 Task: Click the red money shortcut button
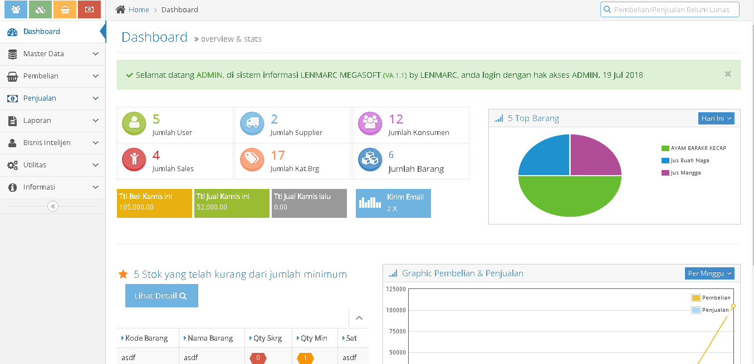click(x=89, y=9)
